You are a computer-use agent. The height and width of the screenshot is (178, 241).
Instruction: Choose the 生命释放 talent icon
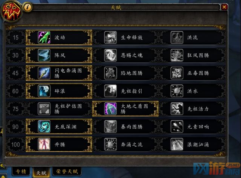point(110,38)
